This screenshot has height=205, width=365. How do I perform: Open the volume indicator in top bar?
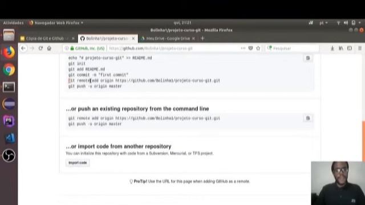[x=346, y=23]
